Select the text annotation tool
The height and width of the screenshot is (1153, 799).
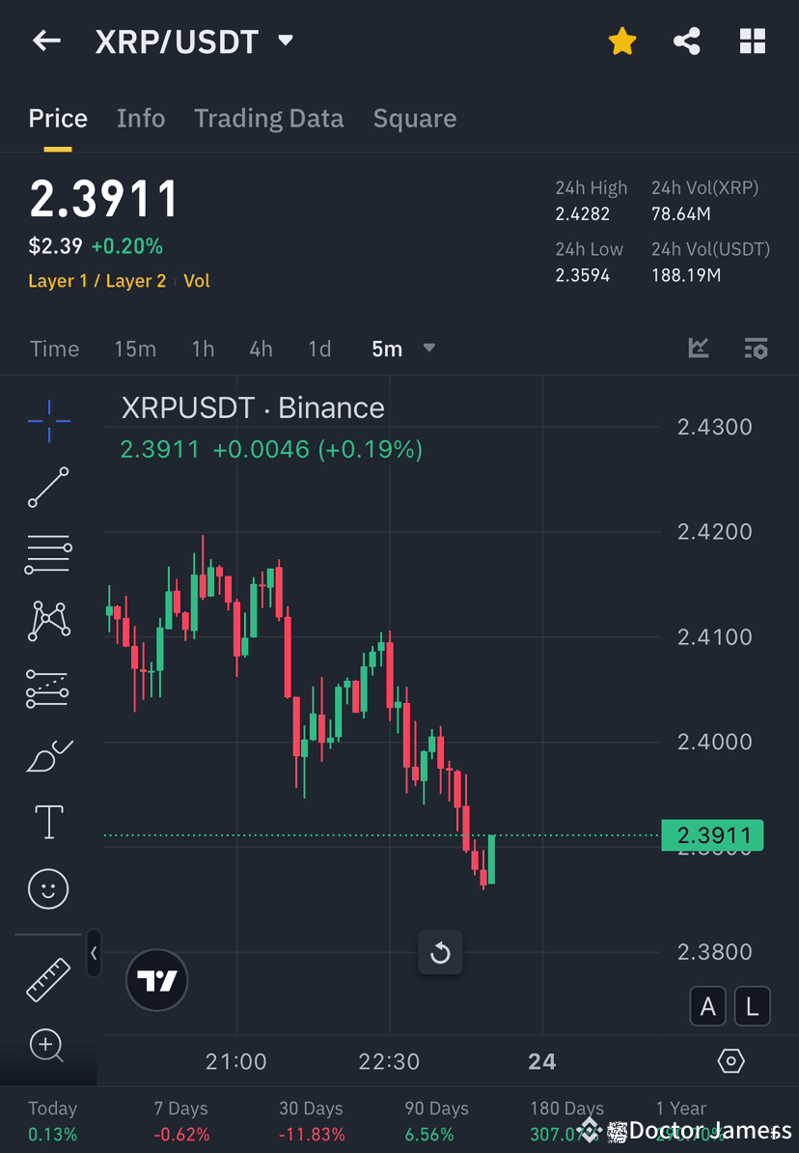click(48, 821)
